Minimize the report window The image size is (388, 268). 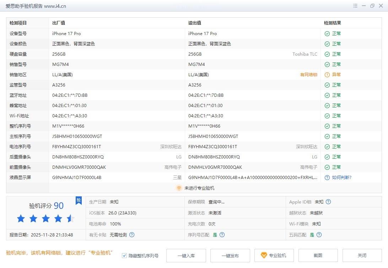[364, 6]
